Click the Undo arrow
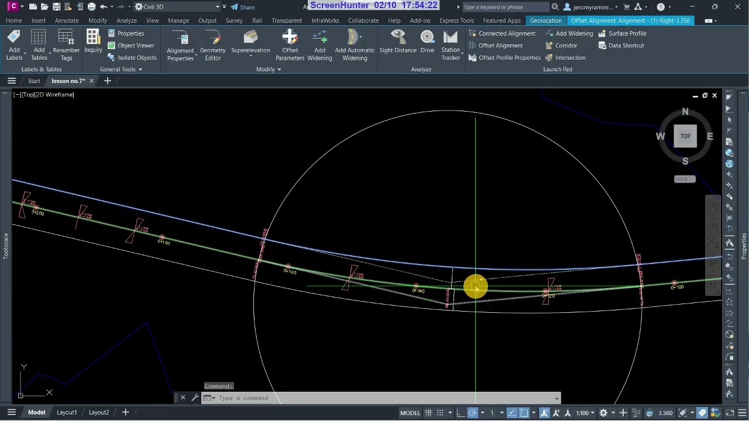Image resolution: width=749 pixels, height=421 pixels. coord(104,7)
